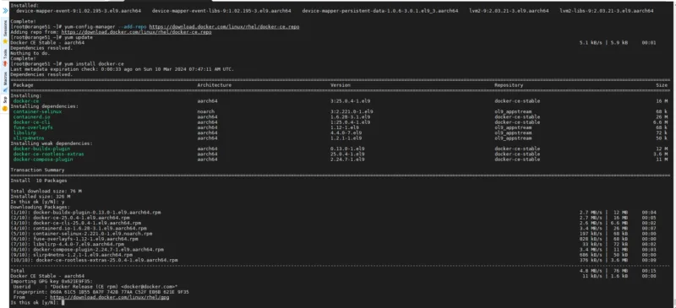Select the docker-compose-plugin package name in table

pos(43,159)
